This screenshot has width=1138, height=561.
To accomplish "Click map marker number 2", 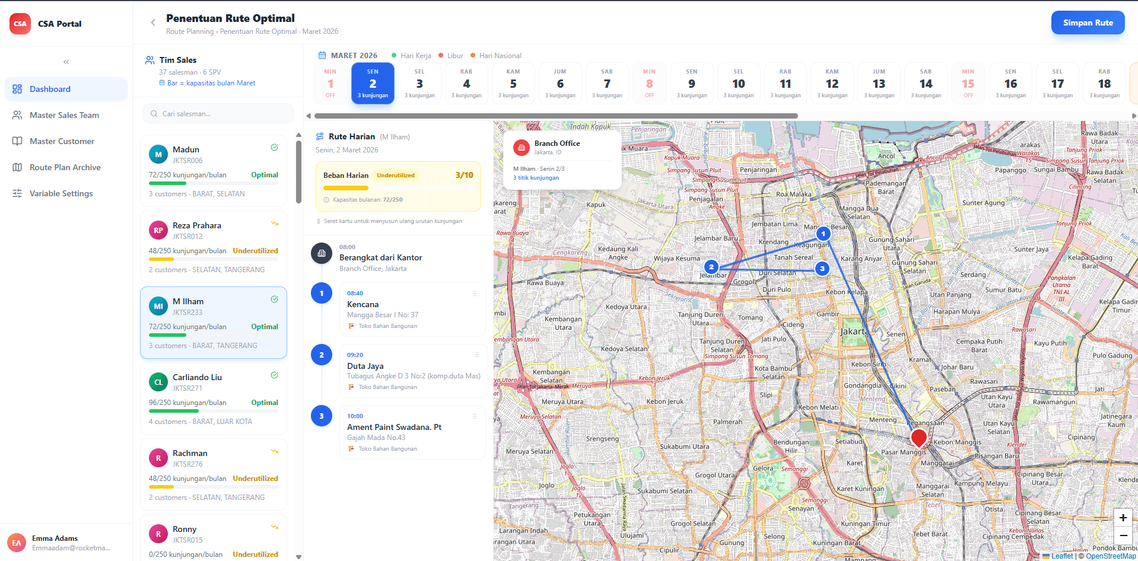I will click(711, 267).
